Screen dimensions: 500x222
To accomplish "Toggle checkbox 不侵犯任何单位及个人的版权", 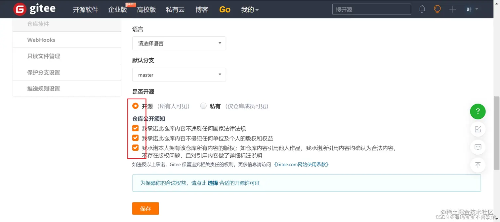I will (x=135, y=138).
